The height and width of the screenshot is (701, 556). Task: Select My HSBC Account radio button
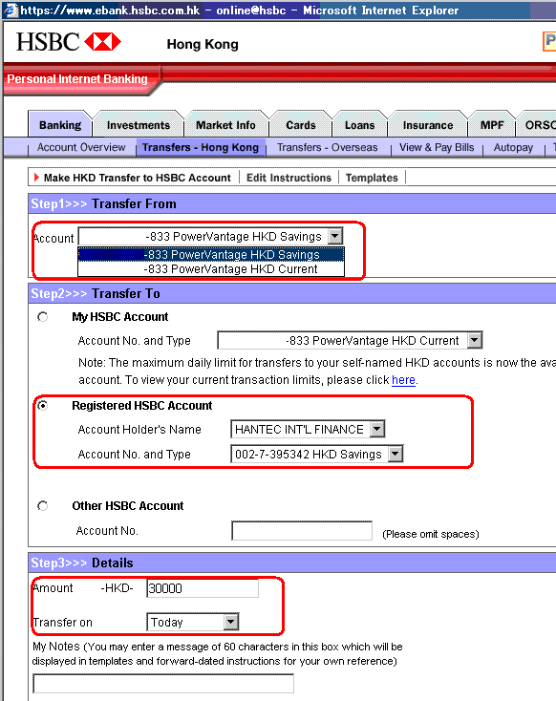pos(43,317)
